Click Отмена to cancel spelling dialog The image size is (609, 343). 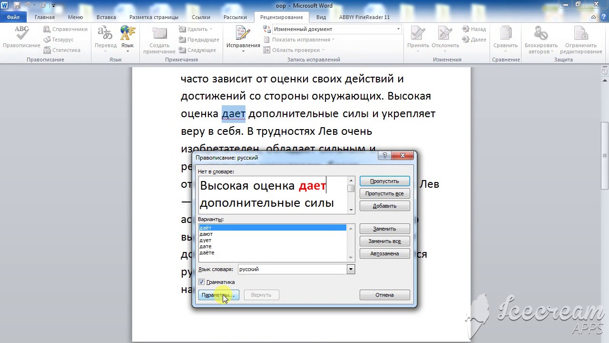(384, 295)
